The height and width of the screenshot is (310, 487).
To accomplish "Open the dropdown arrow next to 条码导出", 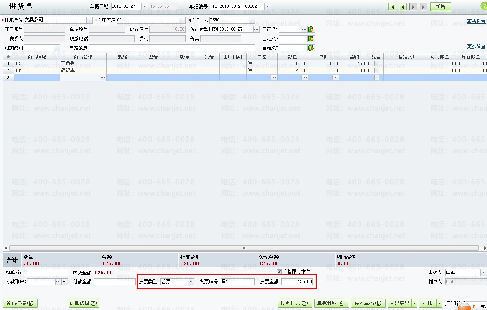I will coord(414,303).
